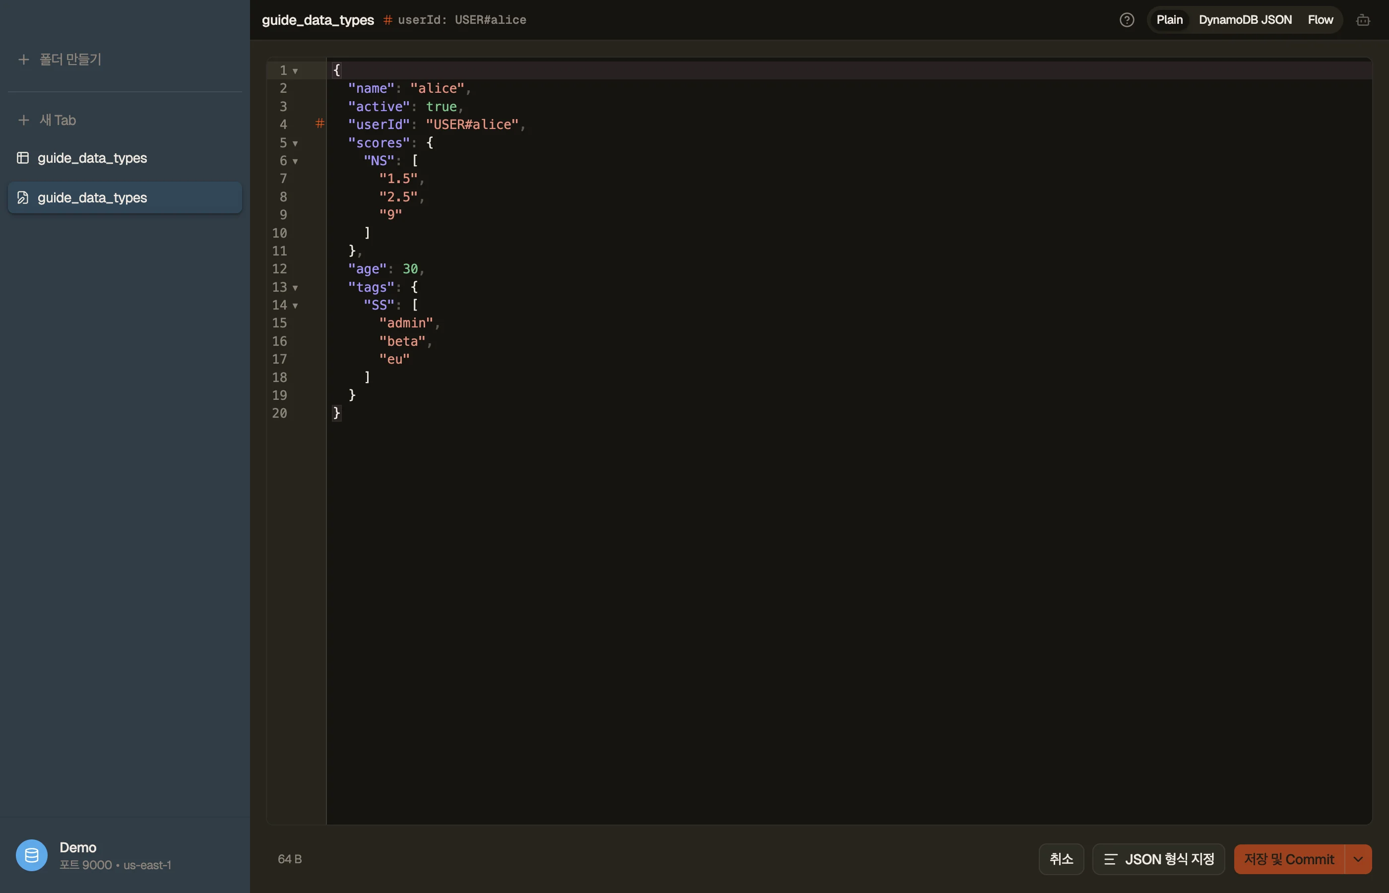Viewport: 1389px width, 893px height.
Task: Click the Demo connection entry
Action: point(125,855)
